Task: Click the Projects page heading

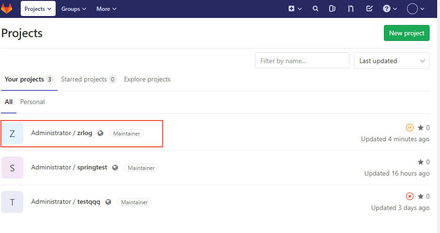Action: click(x=22, y=33)
